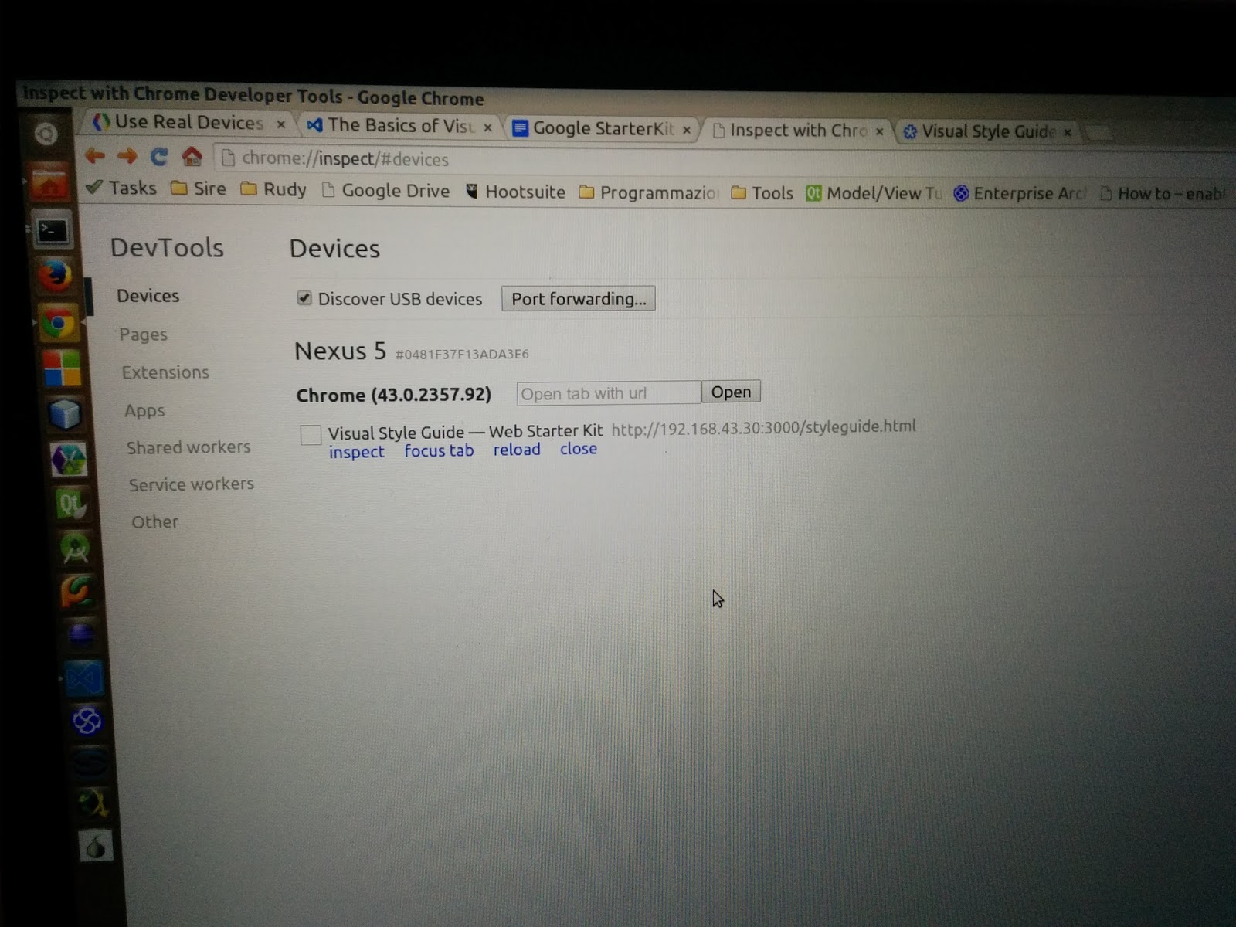The height and width of the screenshot is (927, 1236).
Task: Click the Visual Style Guide page favicon placeholder
Action: [x=311, y=435]
